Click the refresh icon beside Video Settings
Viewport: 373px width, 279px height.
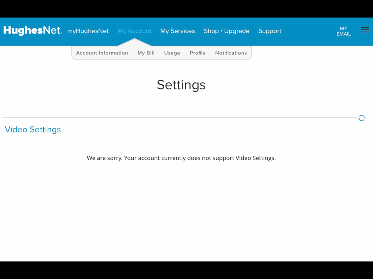click(x=361, y=118)
